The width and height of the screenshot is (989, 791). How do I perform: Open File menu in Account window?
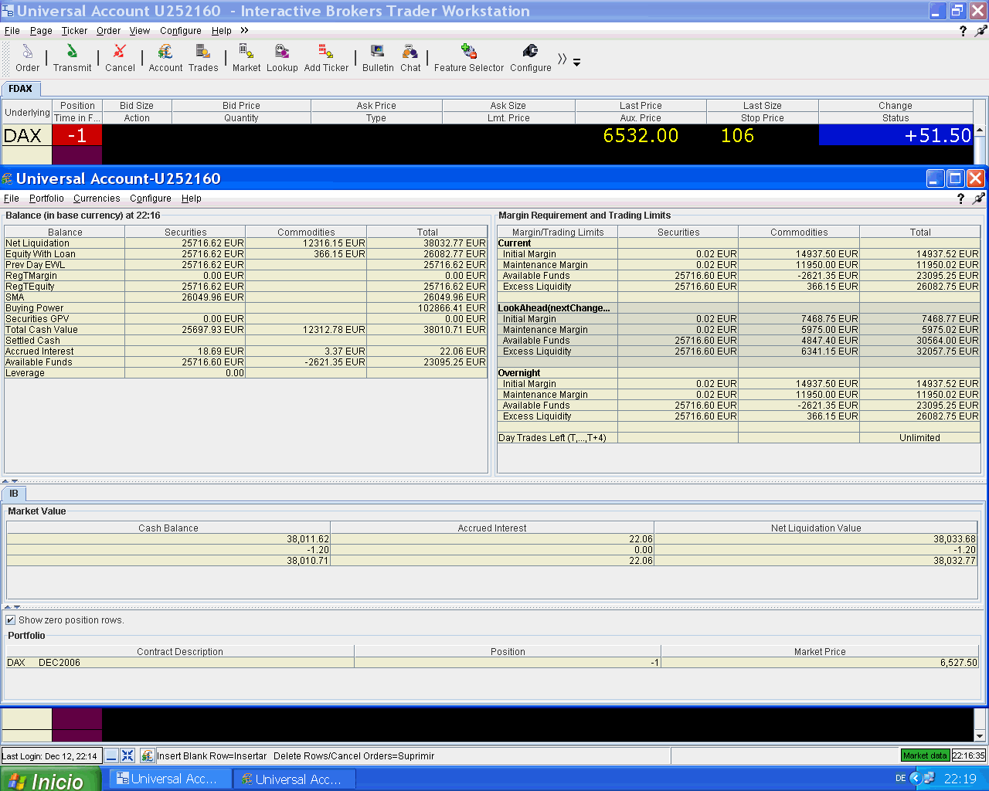[12, 199]
